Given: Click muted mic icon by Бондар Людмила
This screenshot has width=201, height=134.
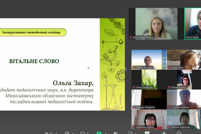Looking at the screenshot, I should (x=134, y=107).
